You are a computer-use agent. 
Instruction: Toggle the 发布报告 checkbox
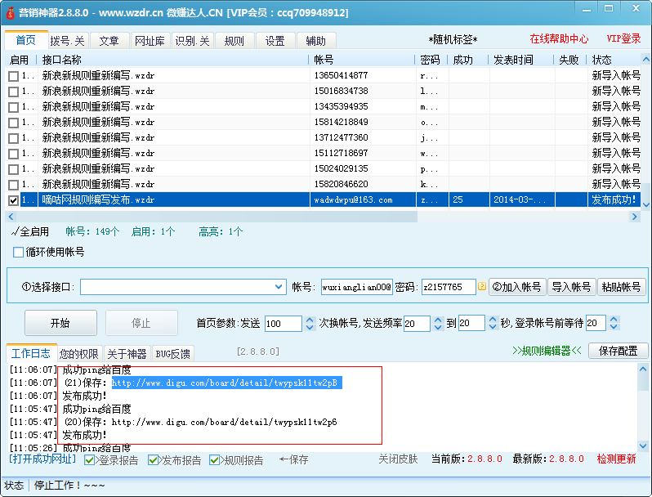153,460
